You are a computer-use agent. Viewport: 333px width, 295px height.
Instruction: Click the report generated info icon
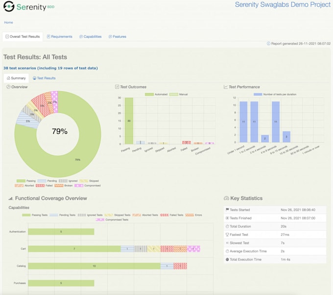(x=268, y=43)
